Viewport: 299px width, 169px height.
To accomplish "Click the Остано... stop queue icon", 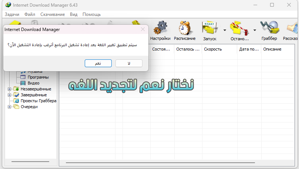I will (239, 28).
